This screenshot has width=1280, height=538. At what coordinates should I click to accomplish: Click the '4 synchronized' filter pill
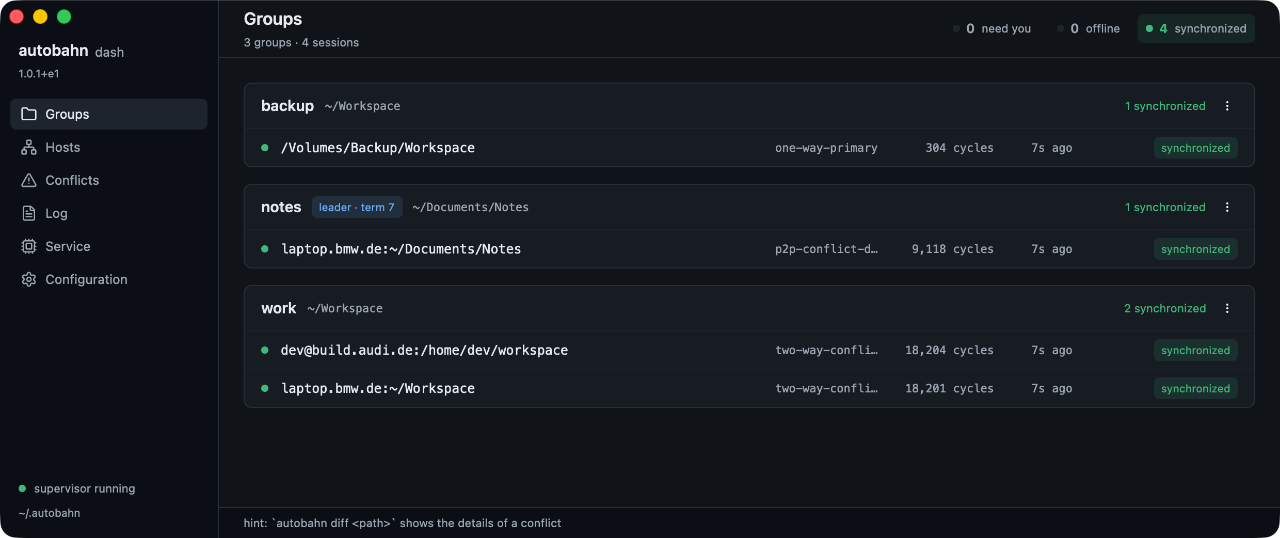1196,28
